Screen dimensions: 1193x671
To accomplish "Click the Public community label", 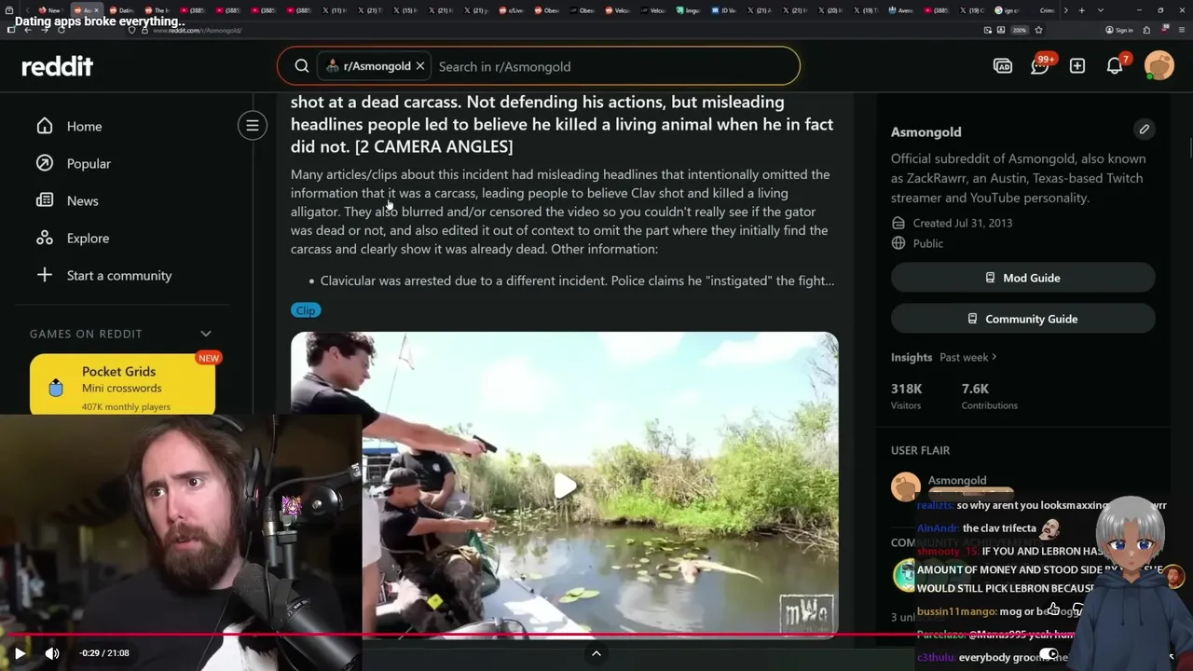I will pyautogui.click(x=928, y=243).
